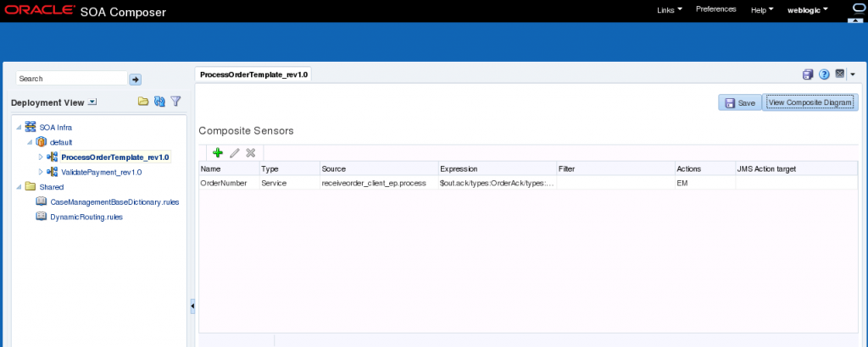Open the tab list dropdown arrow
Image resolution: width=868 pixels, height=347 pixels.
tap(853, 74)
